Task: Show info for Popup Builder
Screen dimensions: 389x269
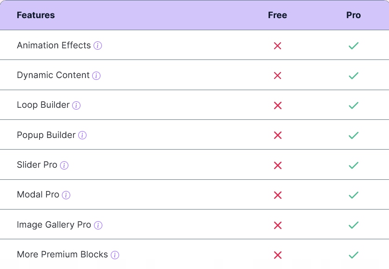Action: coord(82,135)
